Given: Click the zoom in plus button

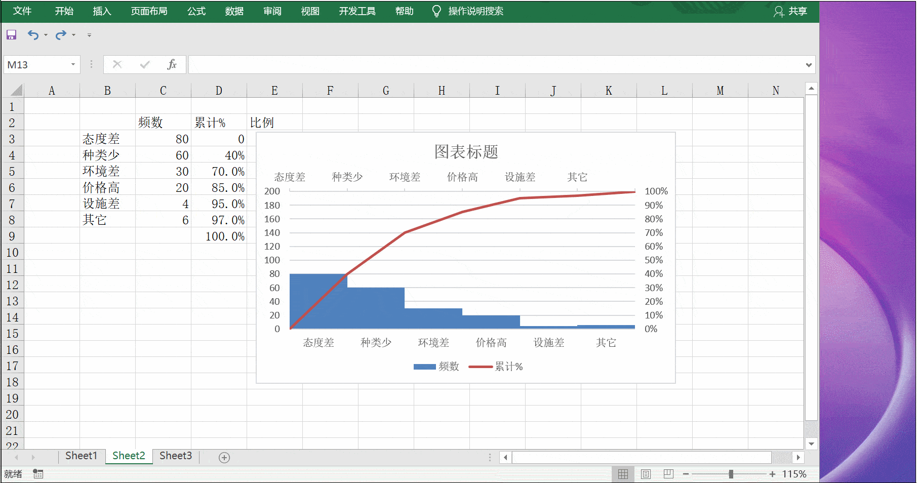Looking at the screenshot, I should click(x=772, y=474).
